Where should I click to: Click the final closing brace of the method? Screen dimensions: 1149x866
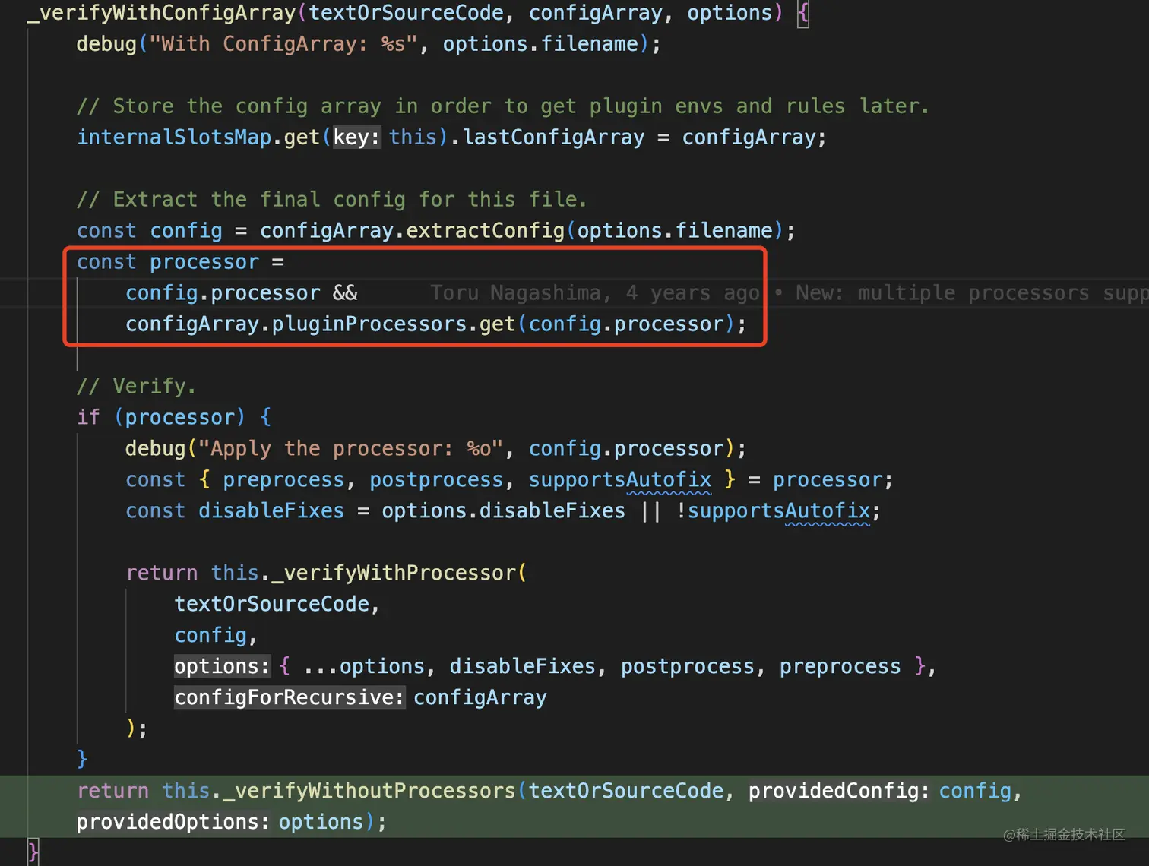[33, 852]
